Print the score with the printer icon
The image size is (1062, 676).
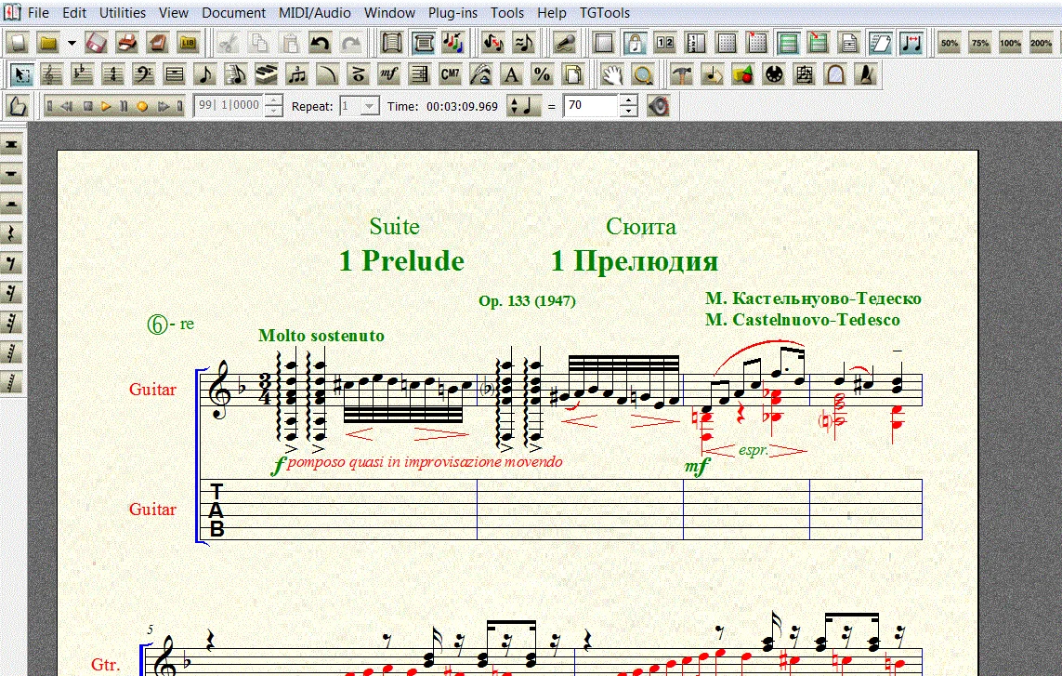click(126, 44)
